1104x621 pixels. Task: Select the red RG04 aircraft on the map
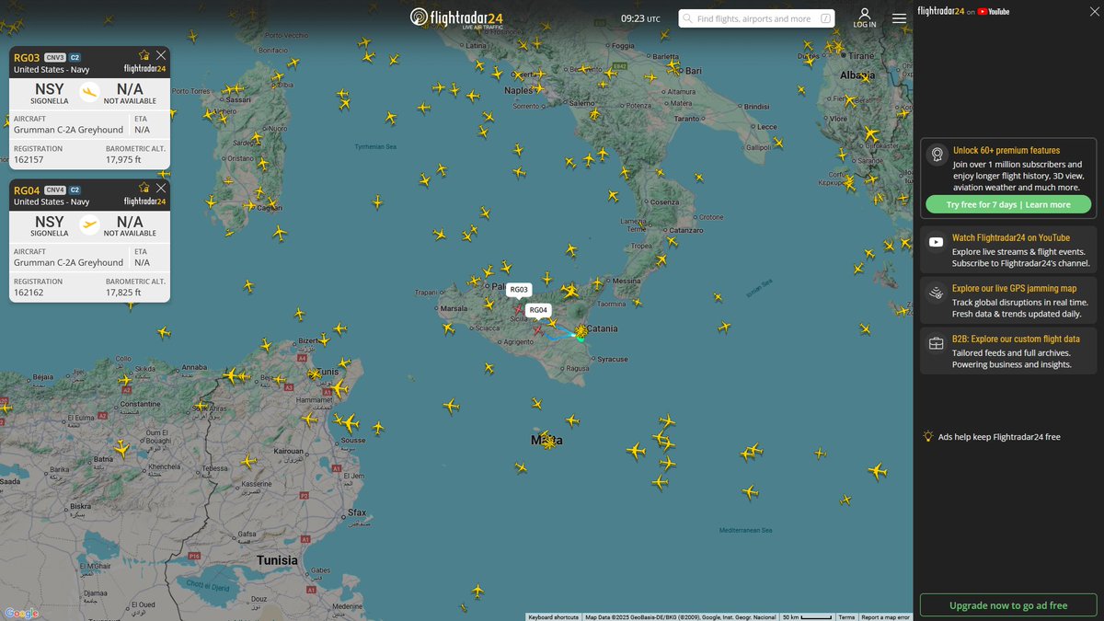click(538, 329)
